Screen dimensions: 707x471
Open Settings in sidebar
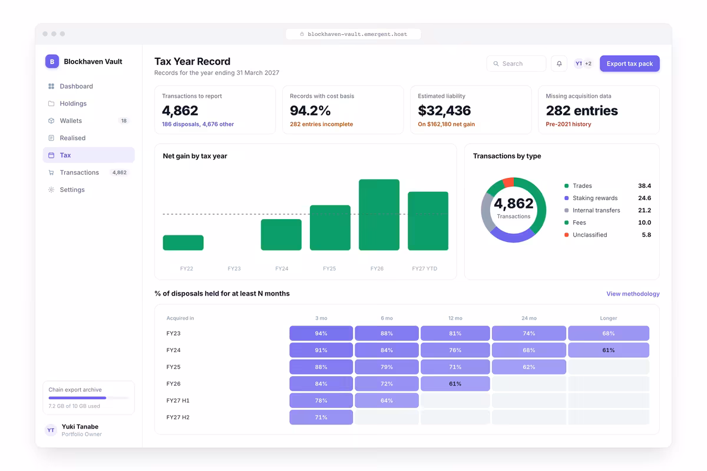point(89,190)
